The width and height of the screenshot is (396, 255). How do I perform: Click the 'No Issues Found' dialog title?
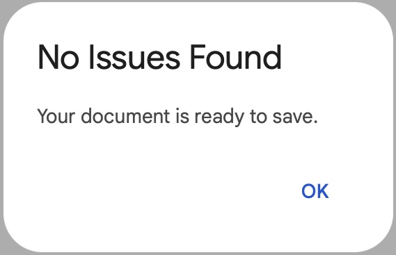[159, 57]
